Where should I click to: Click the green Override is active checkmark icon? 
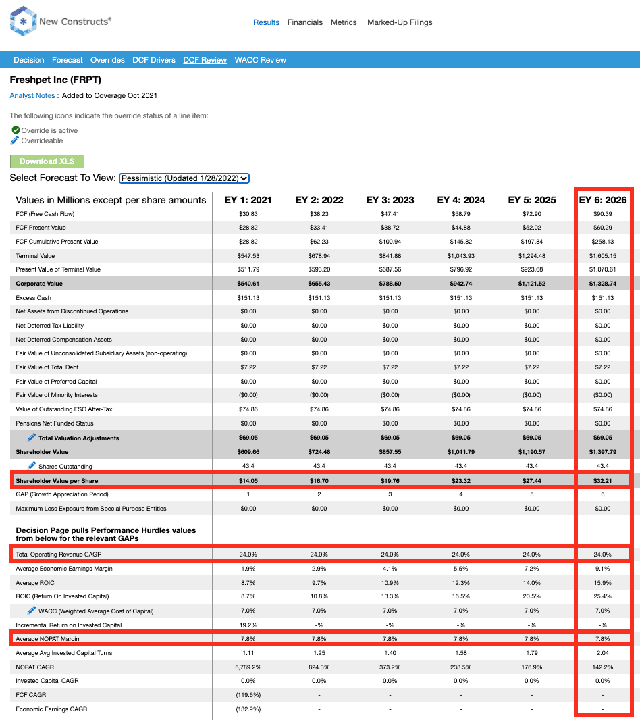click(x=16, y=130)
